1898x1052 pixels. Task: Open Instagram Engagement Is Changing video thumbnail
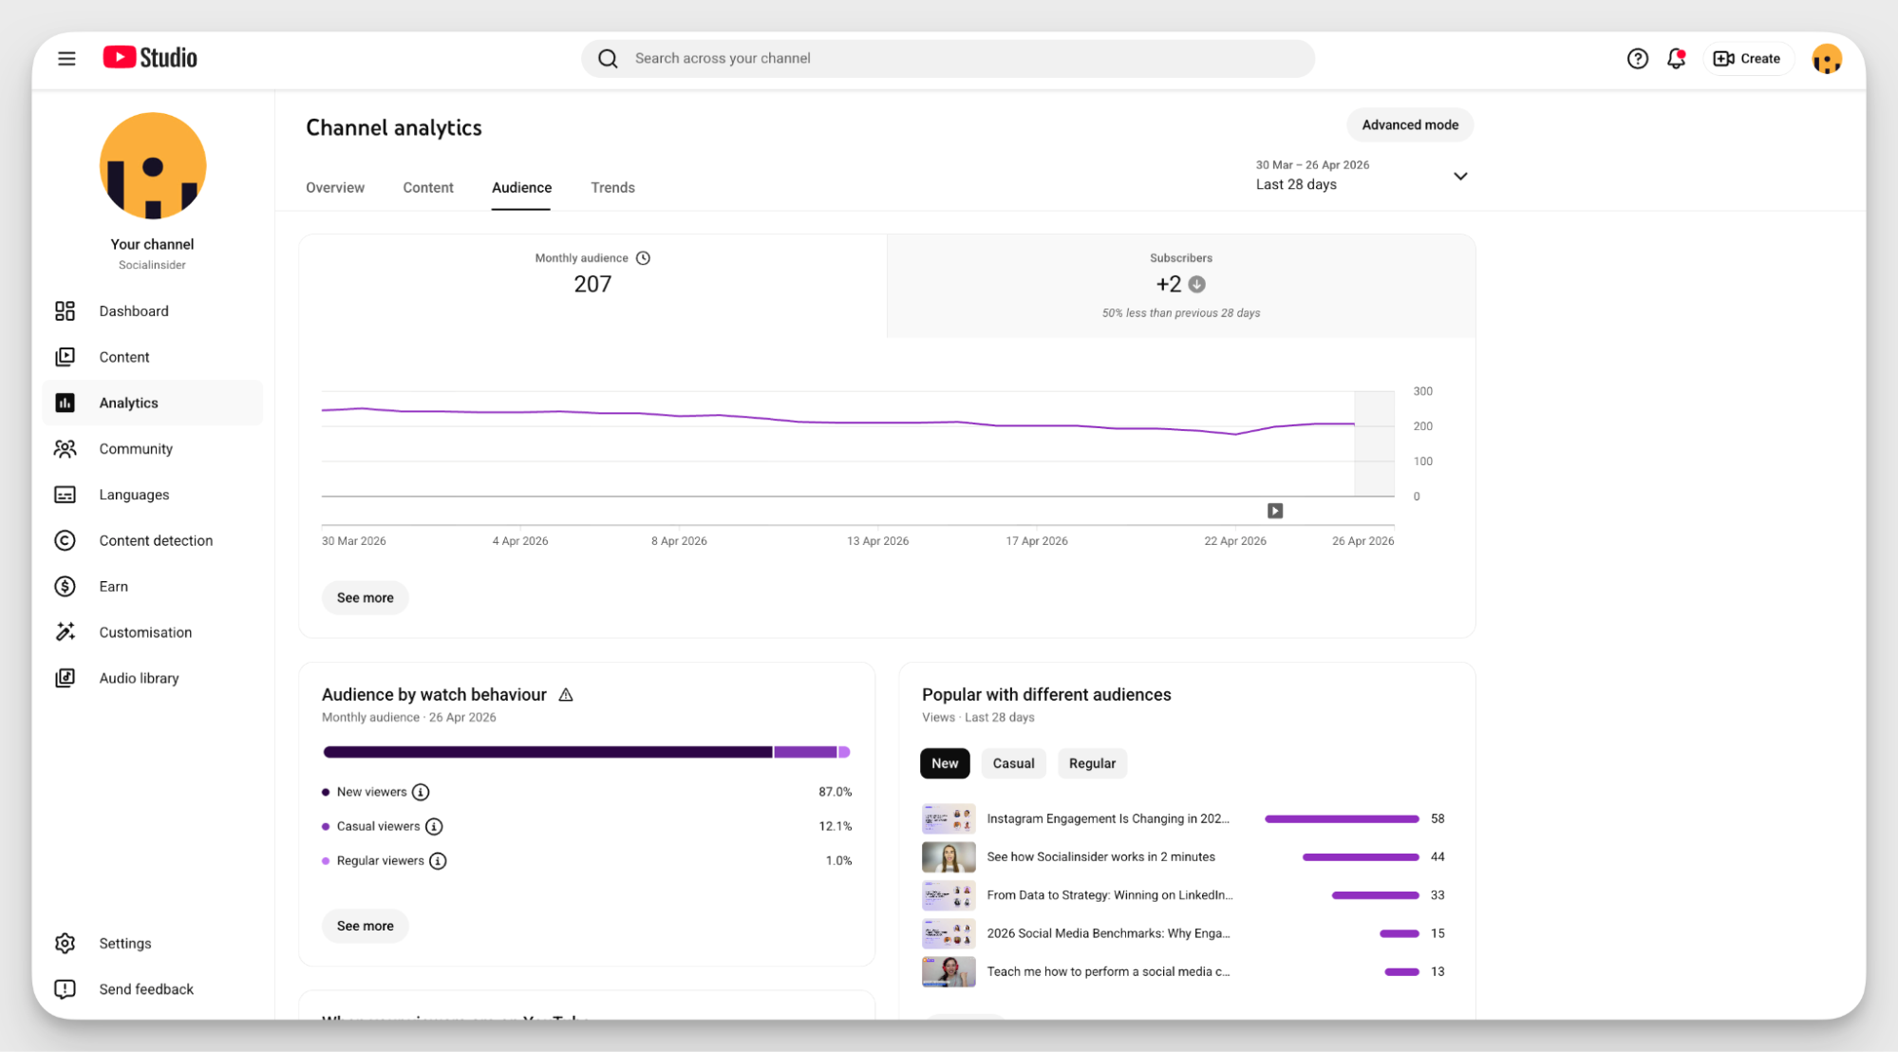(949, 818)
